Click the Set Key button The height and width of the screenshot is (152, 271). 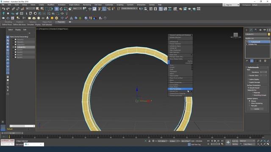pos(235,144)
